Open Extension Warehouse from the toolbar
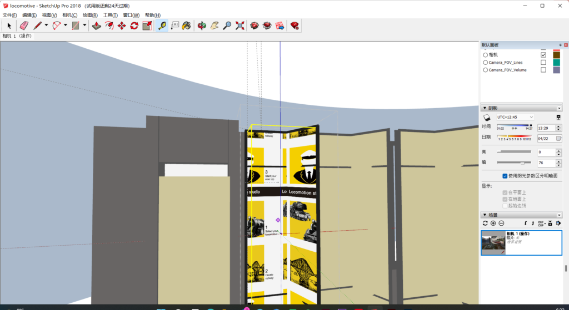The width and height of the screenshot is (569, 310). point(267,26)
